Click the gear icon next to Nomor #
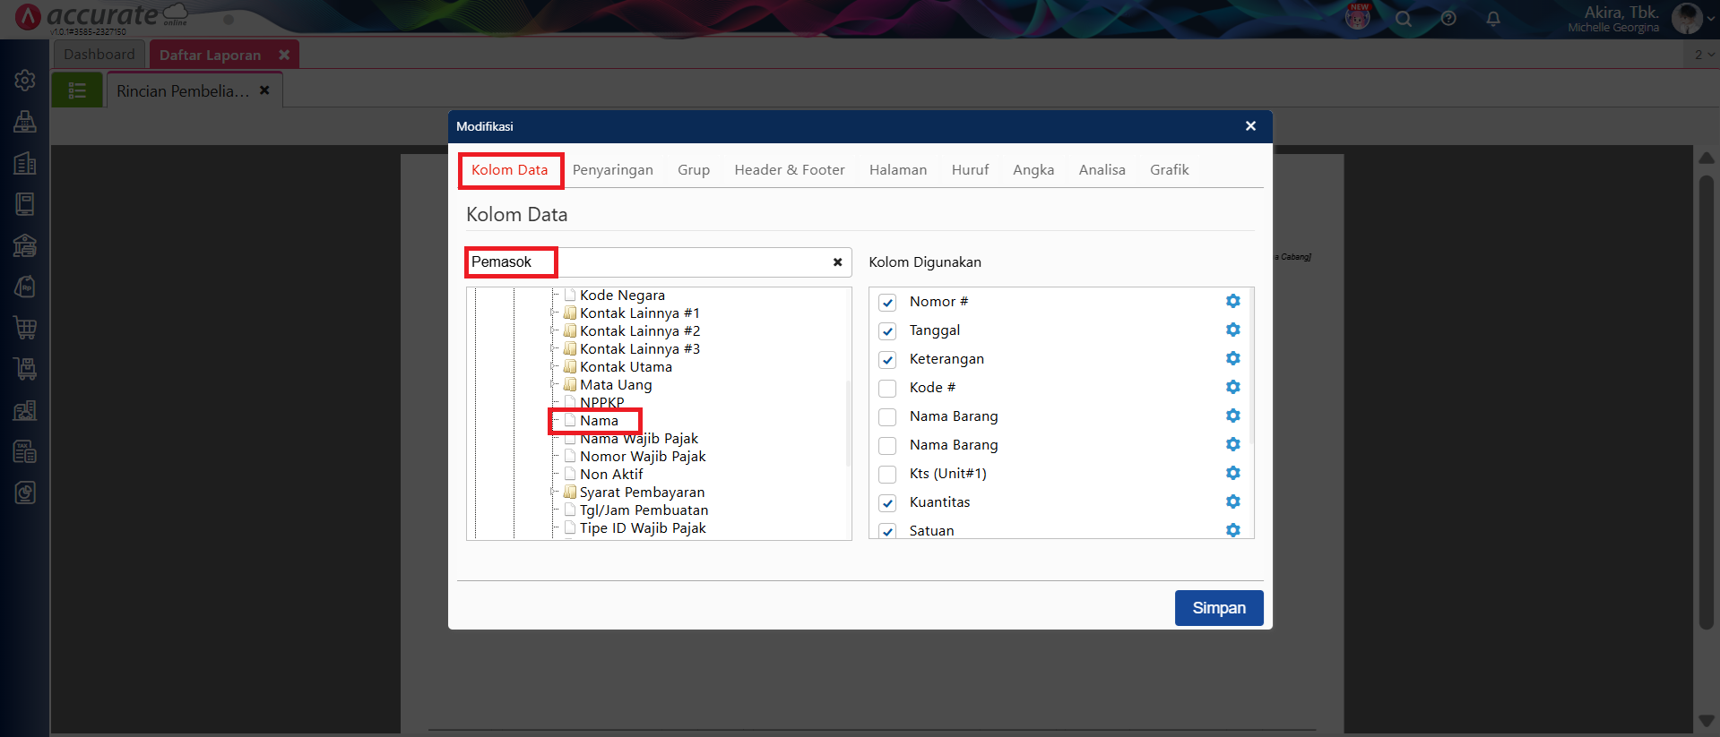The width and height of the screenshot is (1720, 737). point(1232,302)
